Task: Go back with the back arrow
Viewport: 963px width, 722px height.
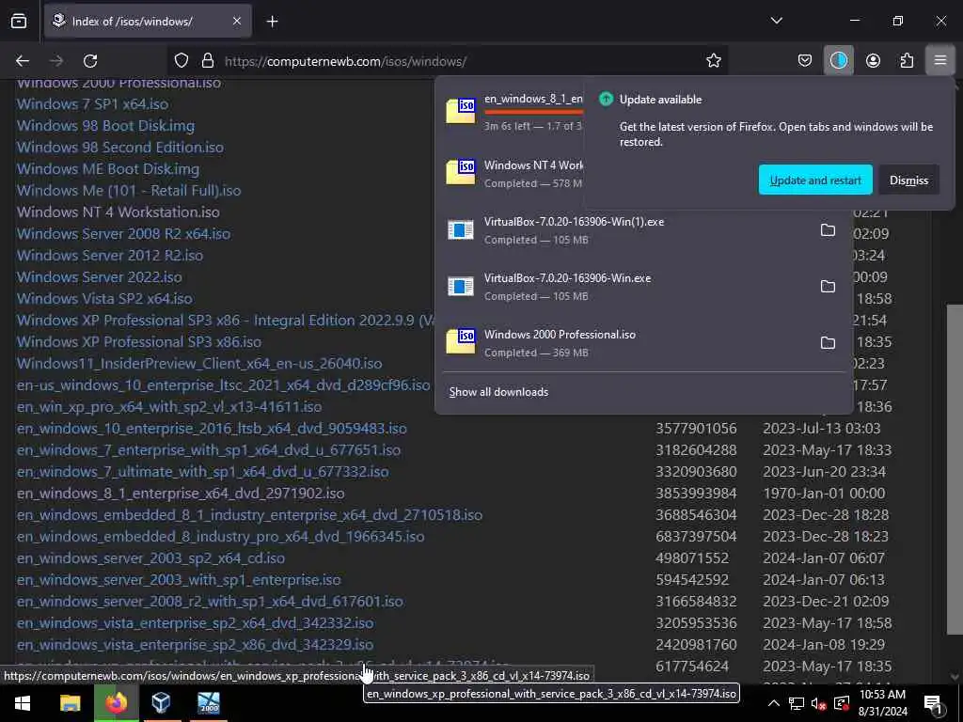Action: click(x=23, y=61)
